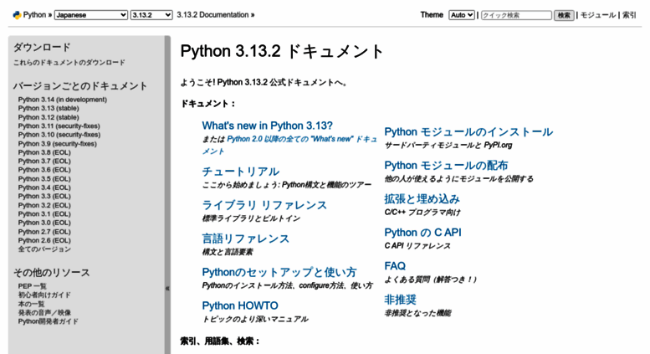
Task: Click the ダウンロード sidebar heading
Action: coord(43,47)
